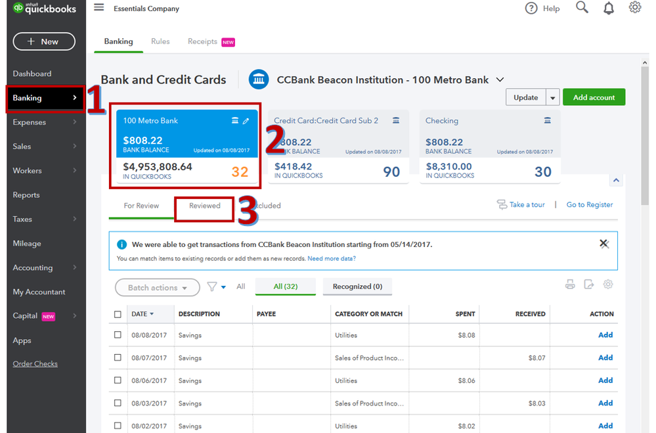Open the Reviewed tab
The width and height of the screenshot is (656, 433).
[205, 206]
